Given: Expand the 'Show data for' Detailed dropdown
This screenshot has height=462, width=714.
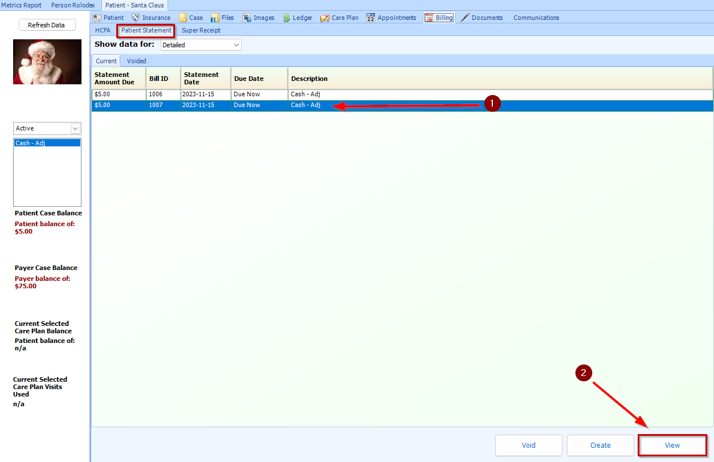Looking at the screenshot, I should click(201, 45).
